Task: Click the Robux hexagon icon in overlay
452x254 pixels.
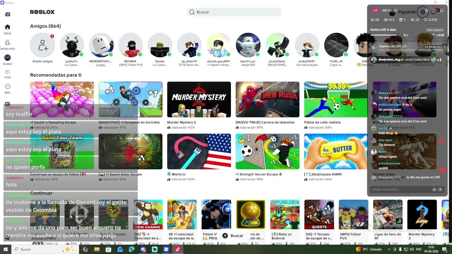Action: coord(423,12)
